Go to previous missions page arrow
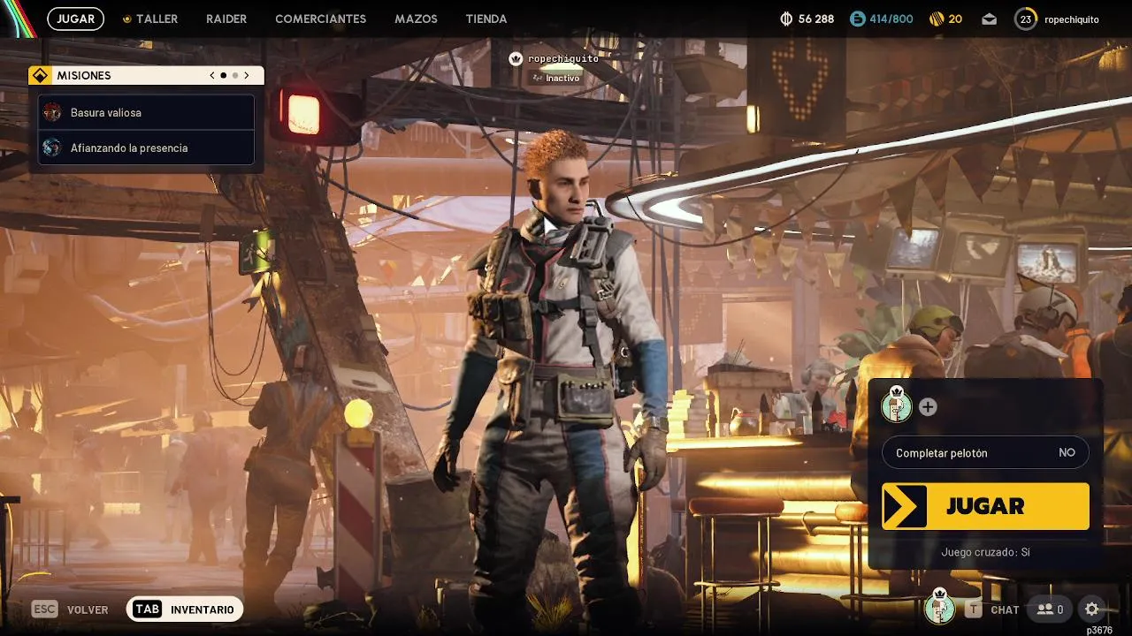1132x636 pixels. coord(212,76)
